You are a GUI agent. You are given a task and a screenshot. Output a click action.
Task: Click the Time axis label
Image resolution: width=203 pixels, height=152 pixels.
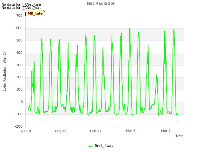[180, 136]
